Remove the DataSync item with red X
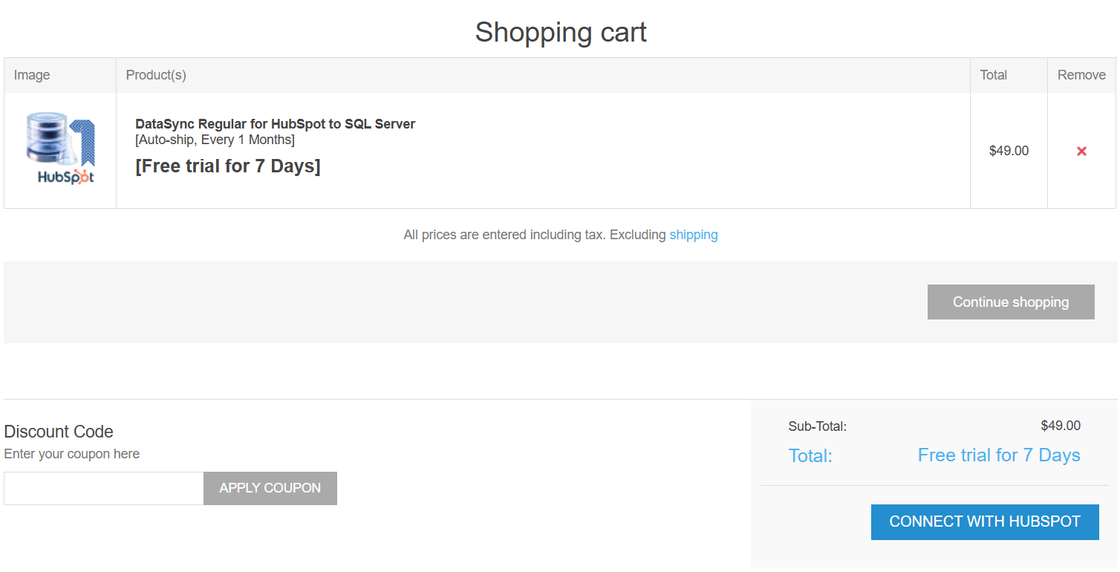This screenshot has width=1120, height=572. coord(1081,151)
